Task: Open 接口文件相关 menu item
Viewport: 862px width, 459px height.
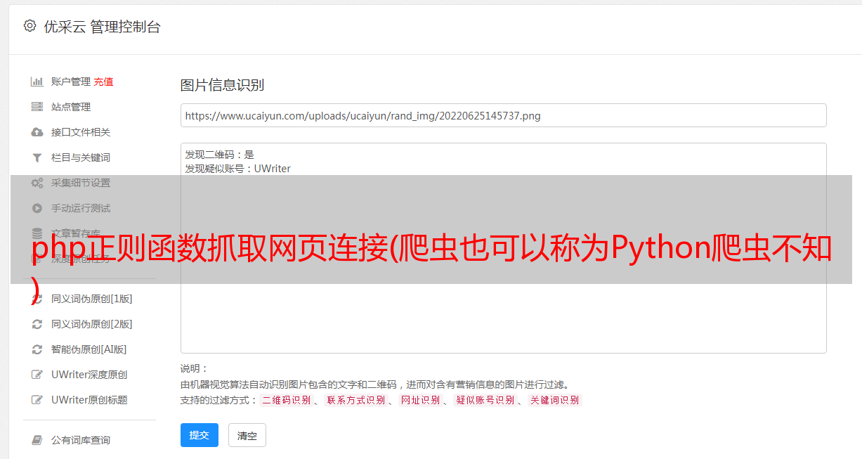Action: click(x=81, y=132)
